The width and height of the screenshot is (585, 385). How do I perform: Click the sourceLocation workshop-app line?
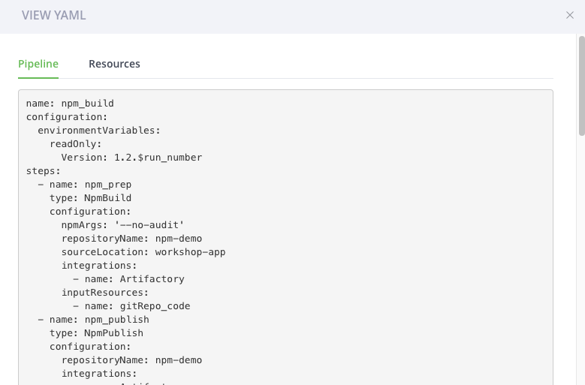point(143,252)
